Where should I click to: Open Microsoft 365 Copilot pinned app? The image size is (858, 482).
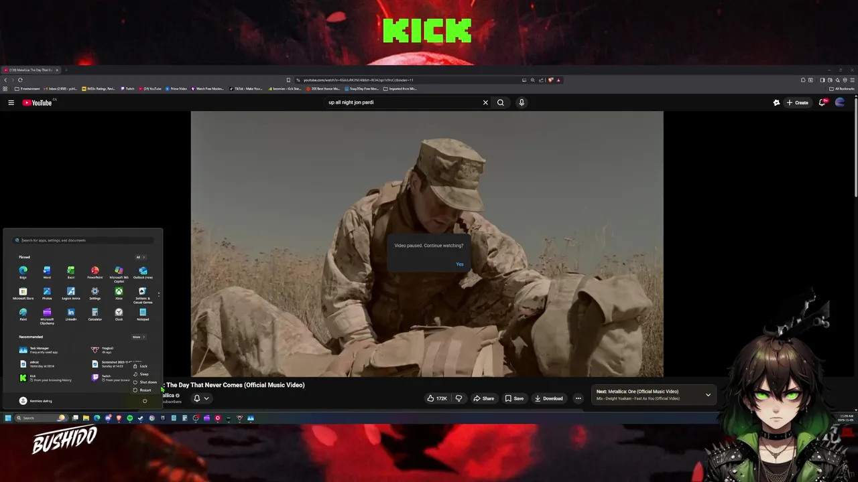pos(119,274)
